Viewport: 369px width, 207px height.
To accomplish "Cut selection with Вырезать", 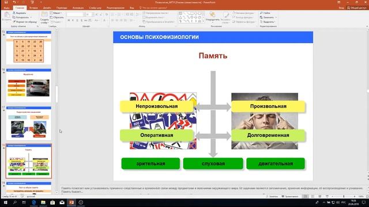I will tap(19, 13).
